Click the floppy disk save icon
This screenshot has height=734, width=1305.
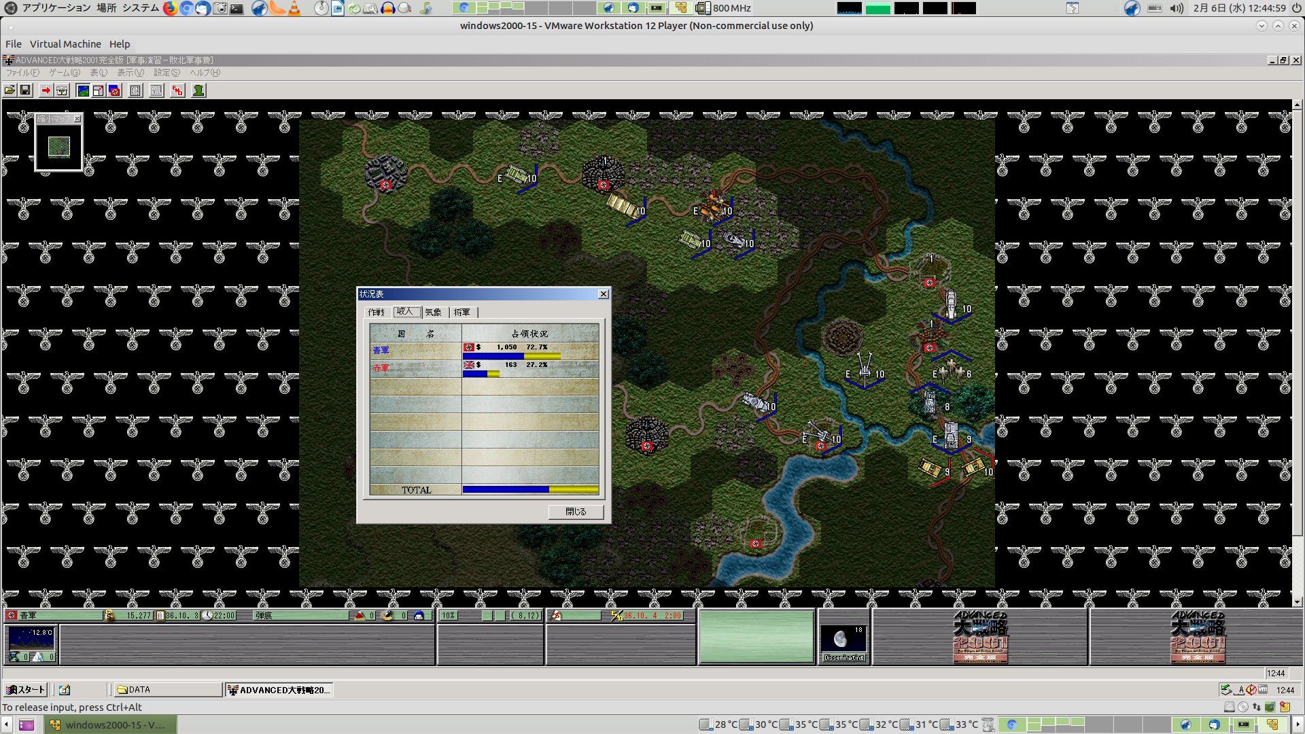coord(25,90)
